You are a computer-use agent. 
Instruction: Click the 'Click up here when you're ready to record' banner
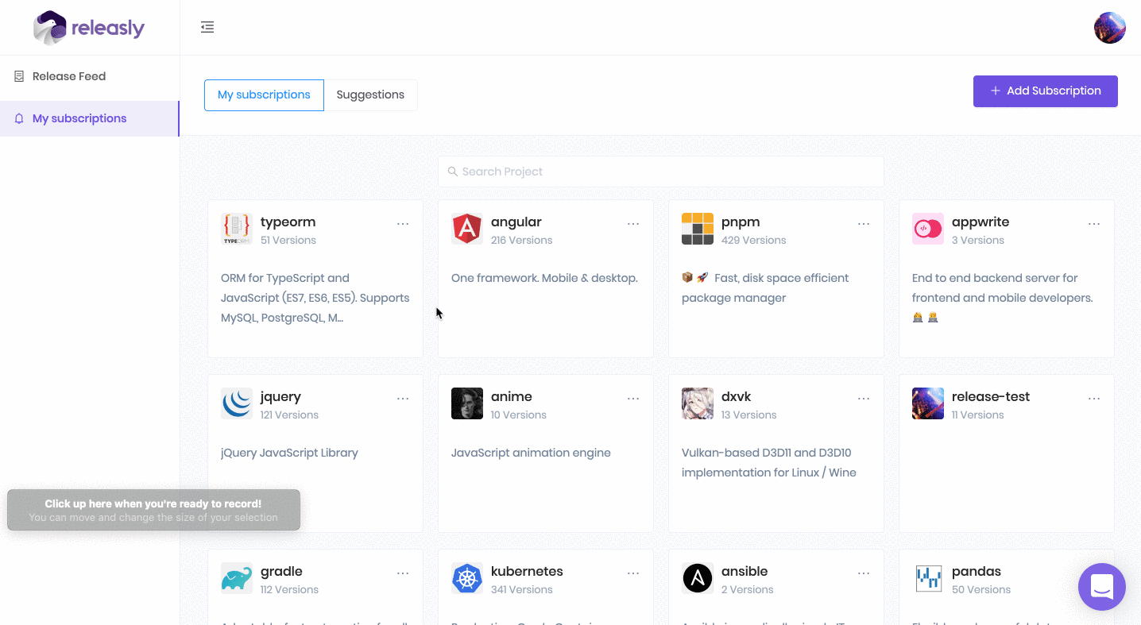(153, 510)
